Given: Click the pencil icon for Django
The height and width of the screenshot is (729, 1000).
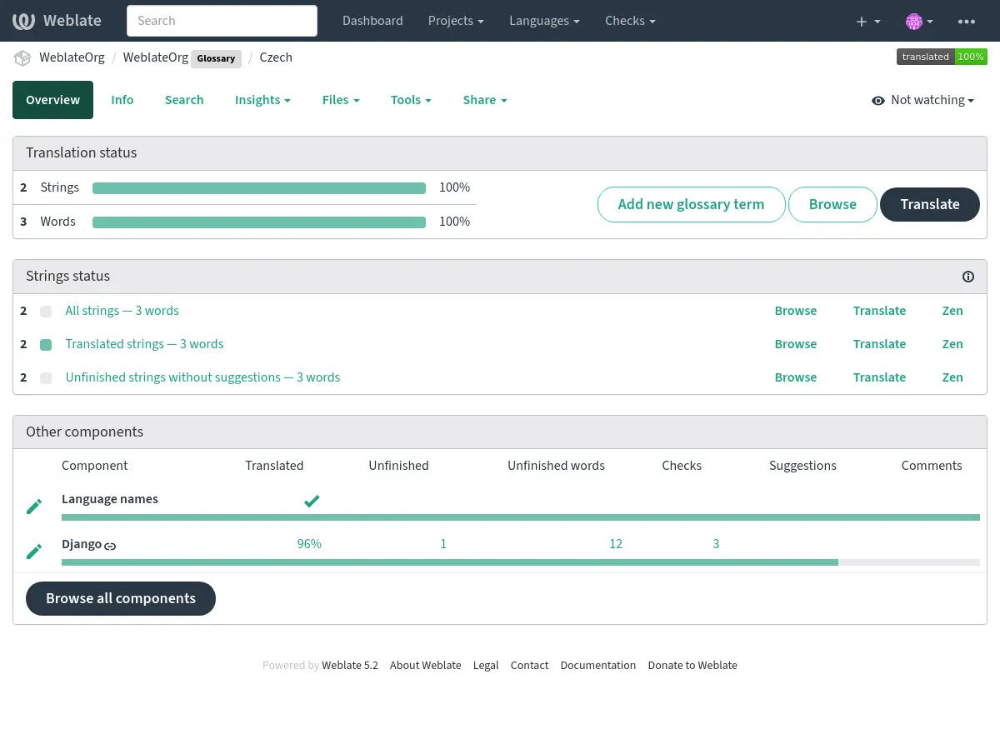Looking at the screenshot, I should click(x=34, y=552).
